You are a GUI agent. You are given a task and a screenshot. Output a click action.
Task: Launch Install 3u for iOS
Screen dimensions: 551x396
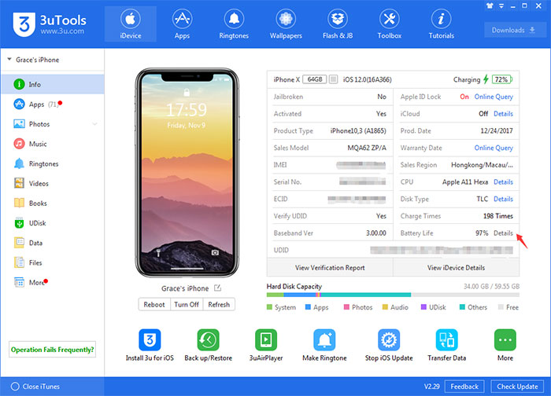pos(150,345)
